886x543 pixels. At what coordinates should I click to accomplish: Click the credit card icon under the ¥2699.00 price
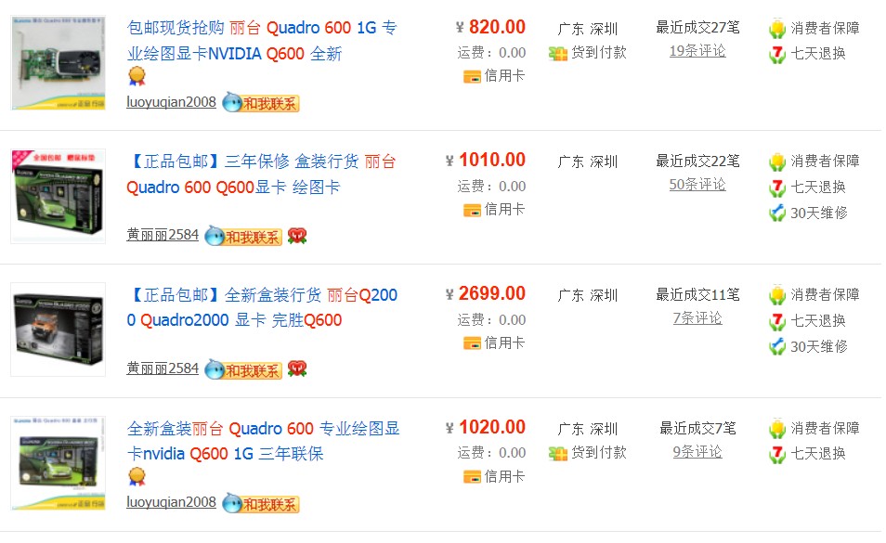(472, 343)
